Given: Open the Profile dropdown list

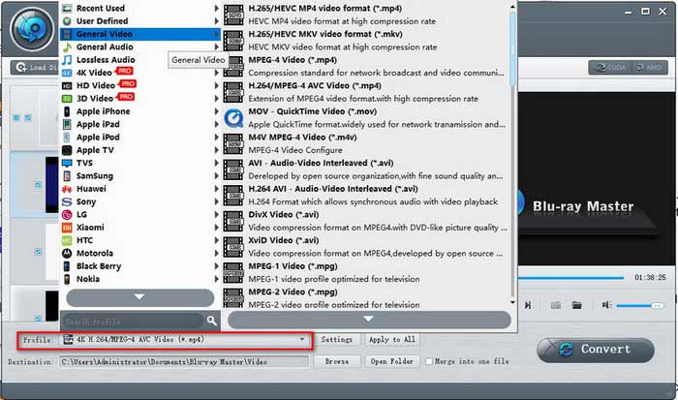Looking at the screenshot, I should pos(303,340).
